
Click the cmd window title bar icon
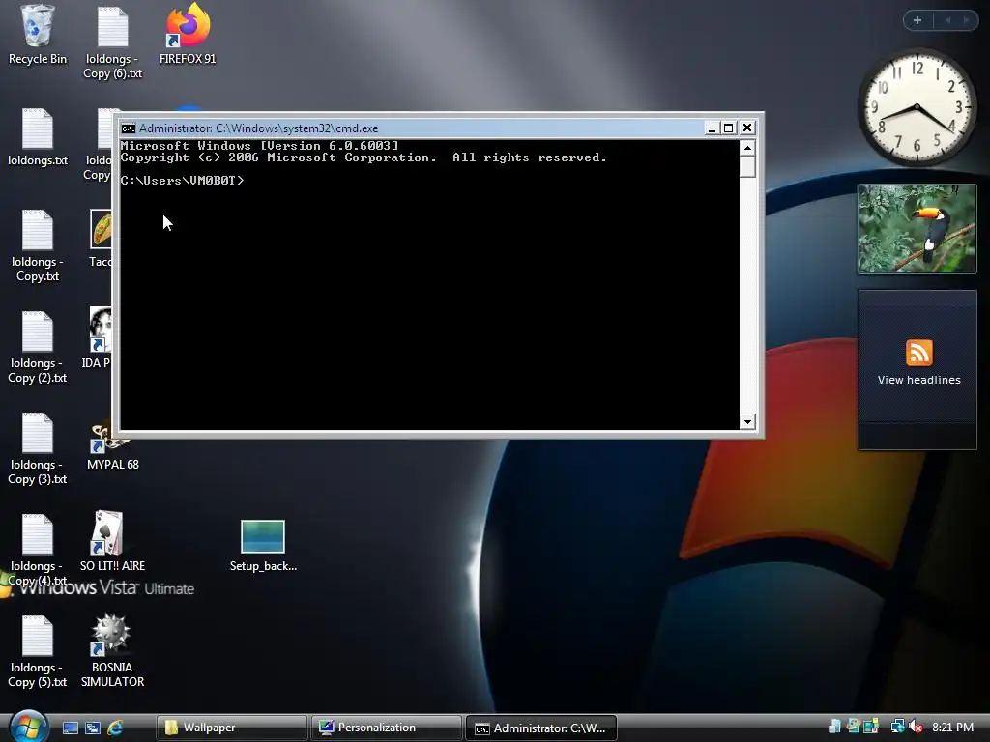129,128
